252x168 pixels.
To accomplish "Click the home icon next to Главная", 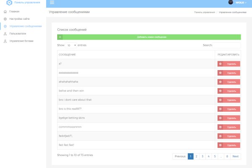I will click(5, 11).
